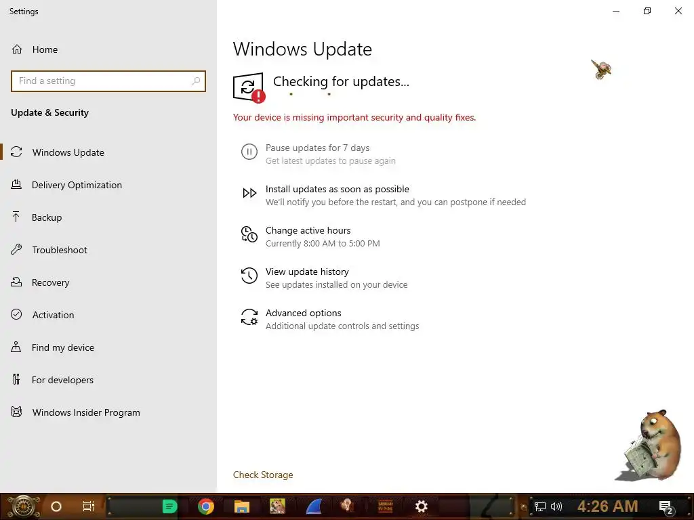Click the active hours clock icon
Screen dimensions: 694x520
(249, 234)
